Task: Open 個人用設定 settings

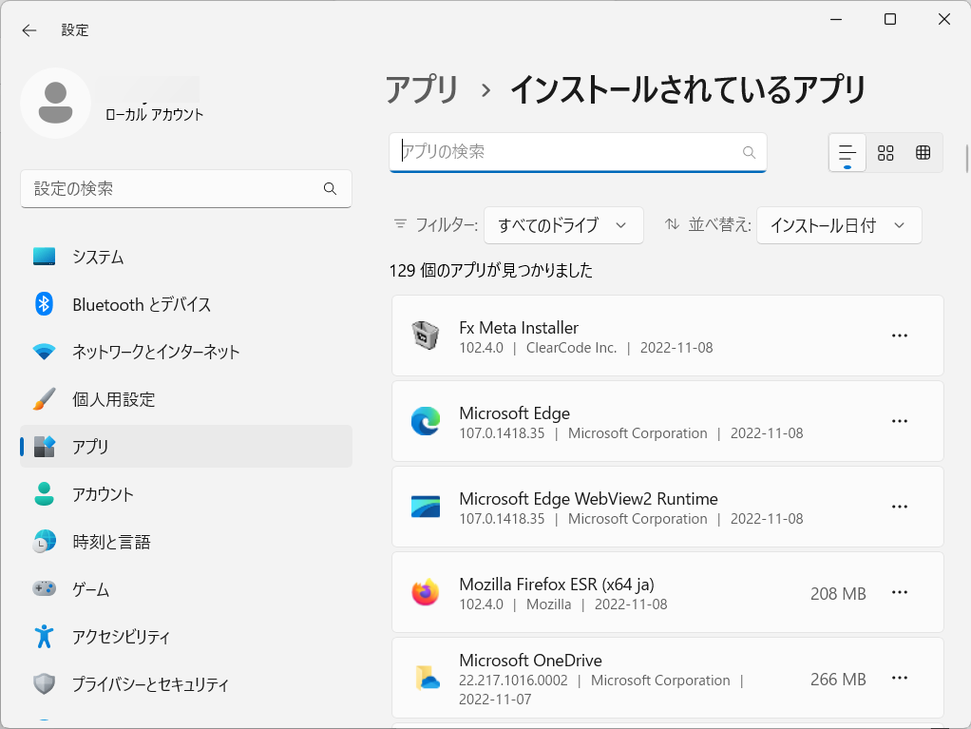Action: 186,399
